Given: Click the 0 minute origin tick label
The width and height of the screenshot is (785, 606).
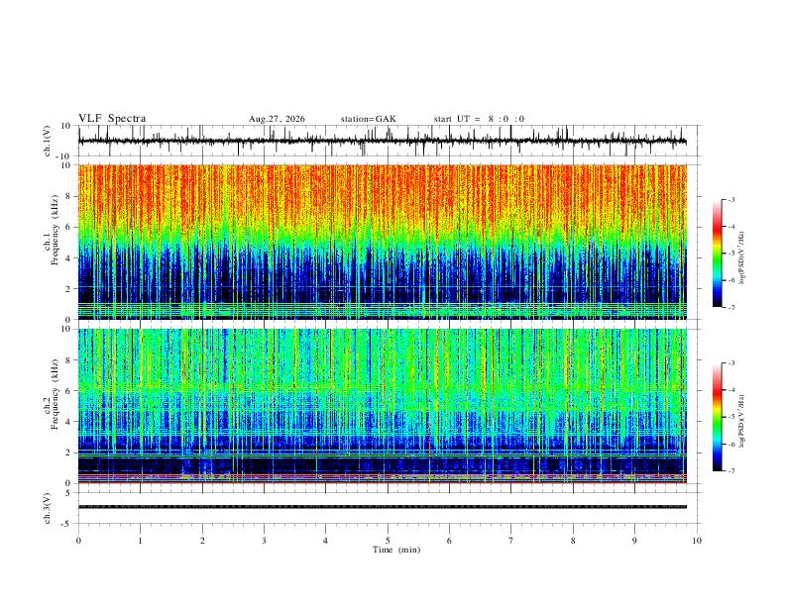Looking at the screenshot, I should [78, 541].
